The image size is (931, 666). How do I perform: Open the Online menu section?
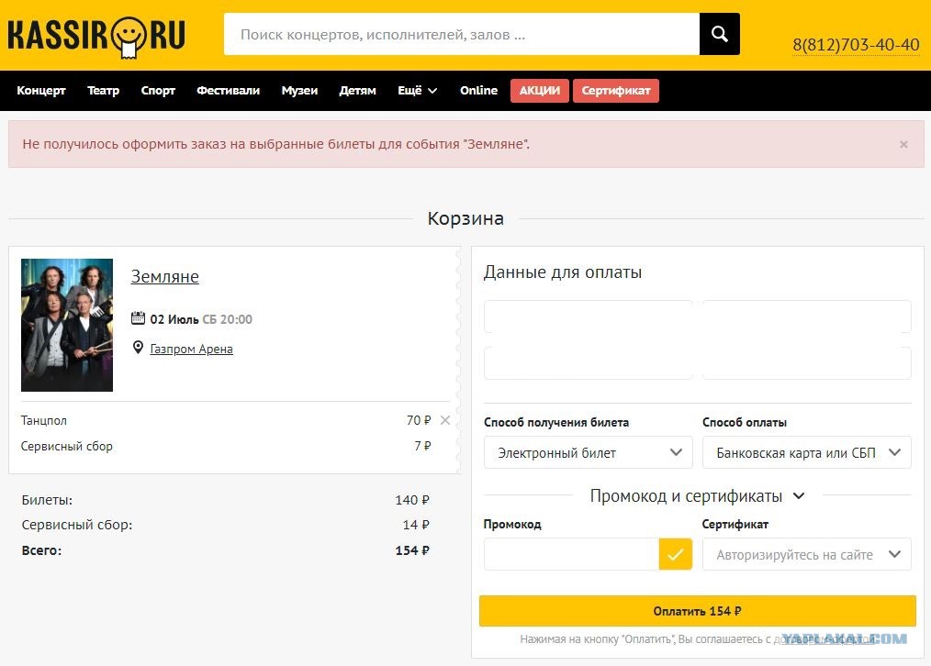pyautogui.click(x=478, y=91)
